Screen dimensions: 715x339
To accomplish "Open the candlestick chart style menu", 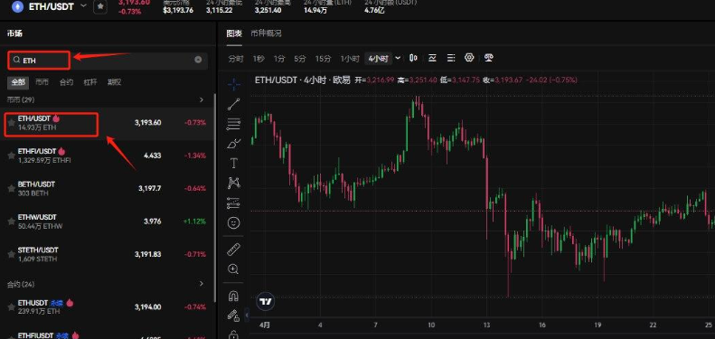I will [x=414, y=58].
